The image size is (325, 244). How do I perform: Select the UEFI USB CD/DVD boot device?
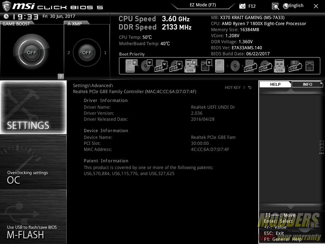176,66
